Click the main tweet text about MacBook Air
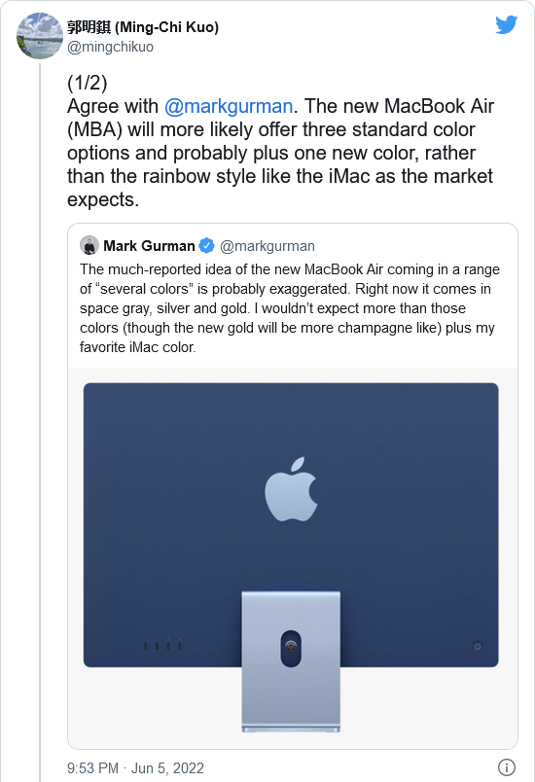535x782 pixels. [281, 153]
